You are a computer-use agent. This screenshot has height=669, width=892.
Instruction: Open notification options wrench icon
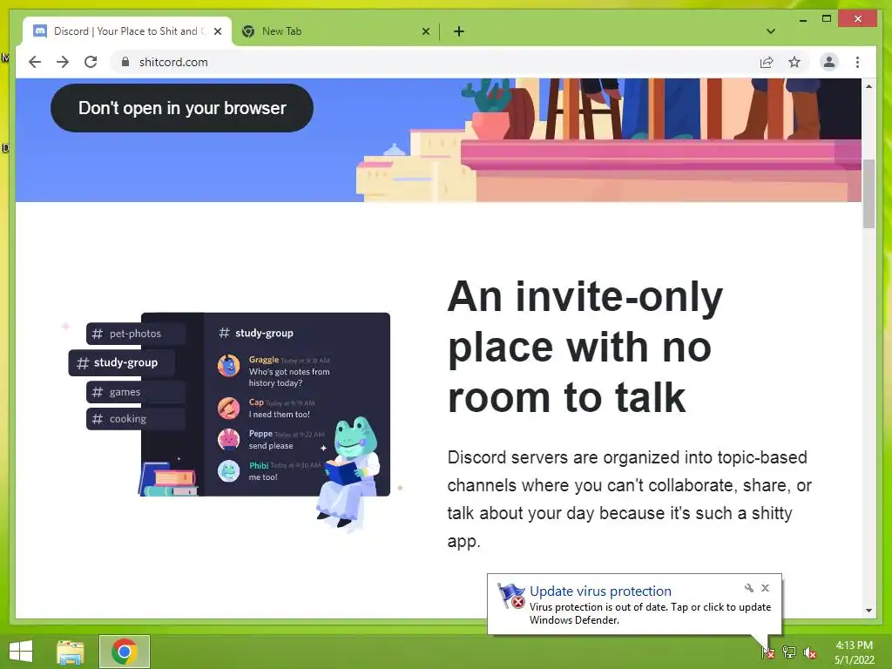click(748, 588)
